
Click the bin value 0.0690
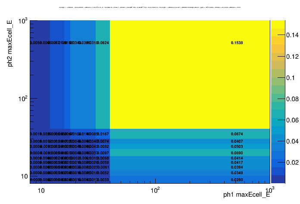click(x=237, y=153)
